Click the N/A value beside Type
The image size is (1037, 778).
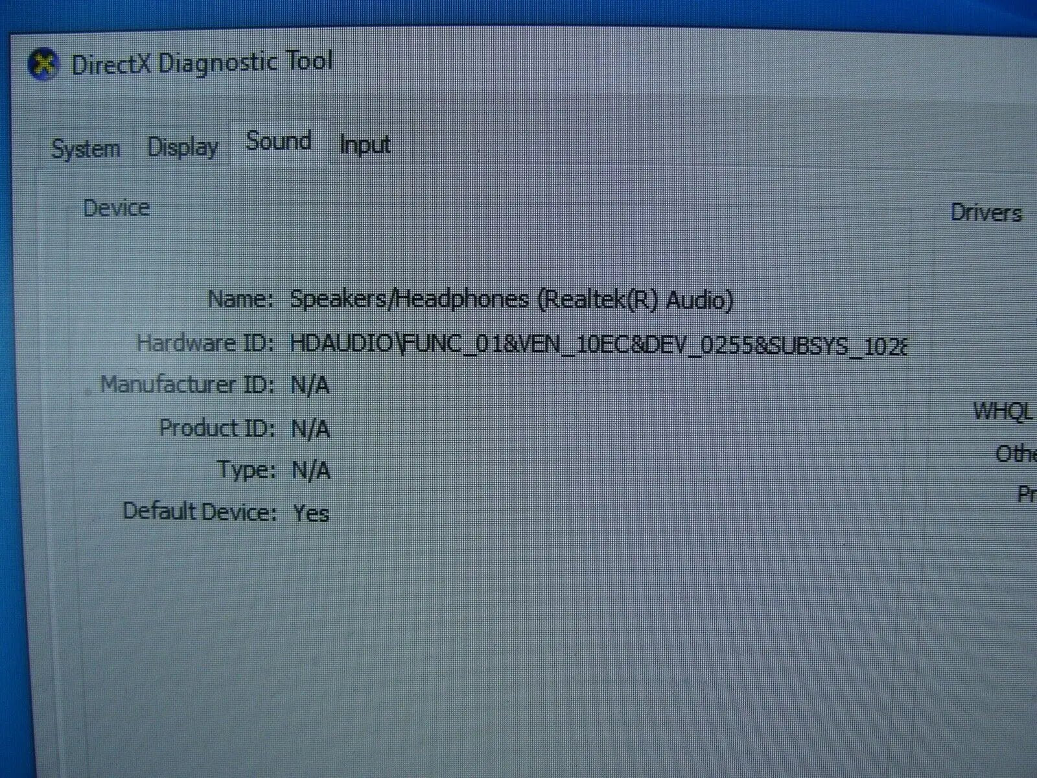[311, 470]
